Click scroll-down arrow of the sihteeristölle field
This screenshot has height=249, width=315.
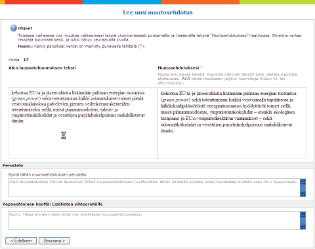coord(303,227)
